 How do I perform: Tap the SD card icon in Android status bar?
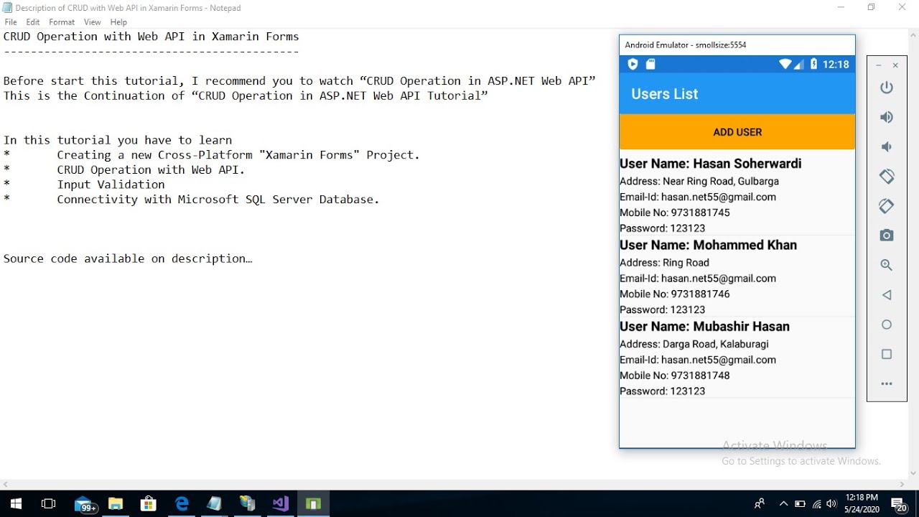point(650,64)
